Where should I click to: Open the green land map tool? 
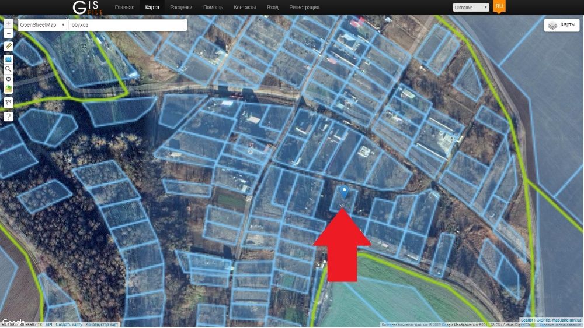click(8, 89)
